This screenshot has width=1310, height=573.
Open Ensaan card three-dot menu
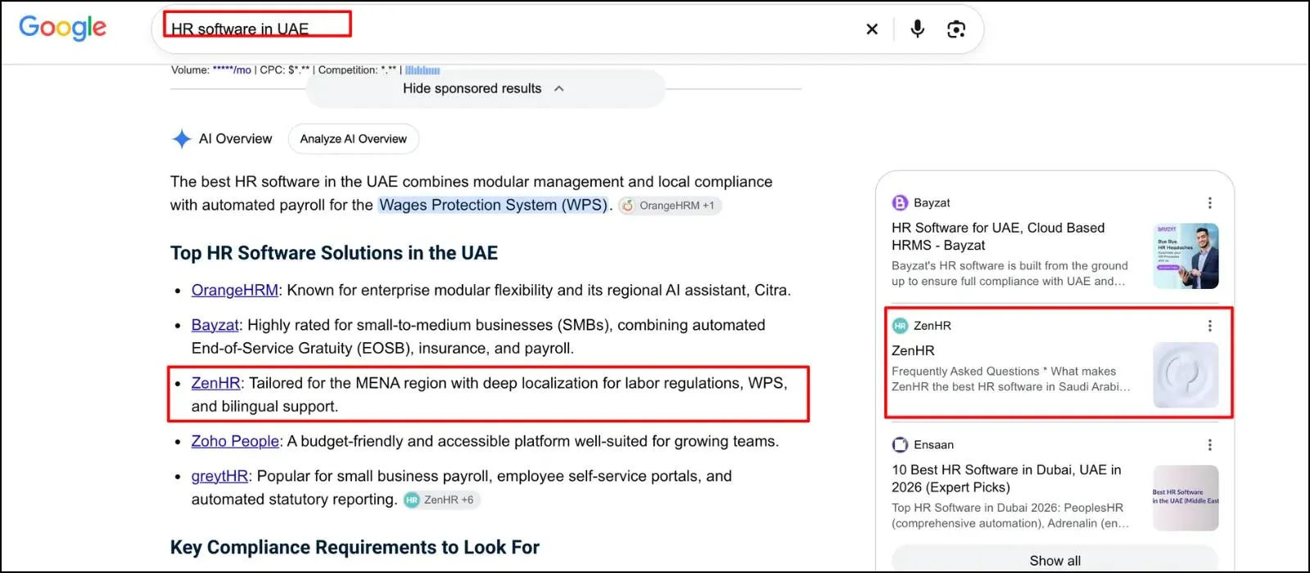1210,445
